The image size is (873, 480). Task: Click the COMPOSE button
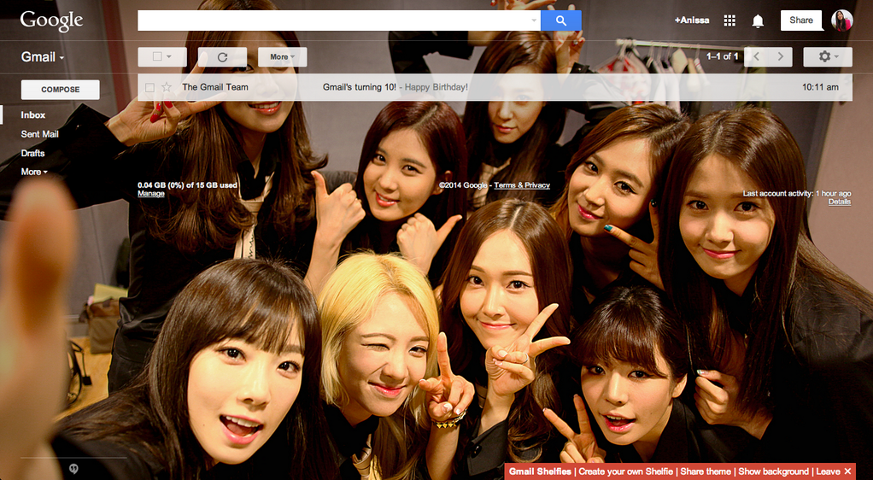[60, 90]
